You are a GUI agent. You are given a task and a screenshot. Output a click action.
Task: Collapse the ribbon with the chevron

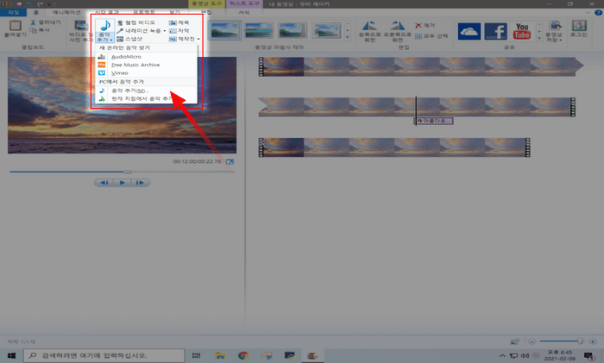pyautogui.click(x=588, y=13)
